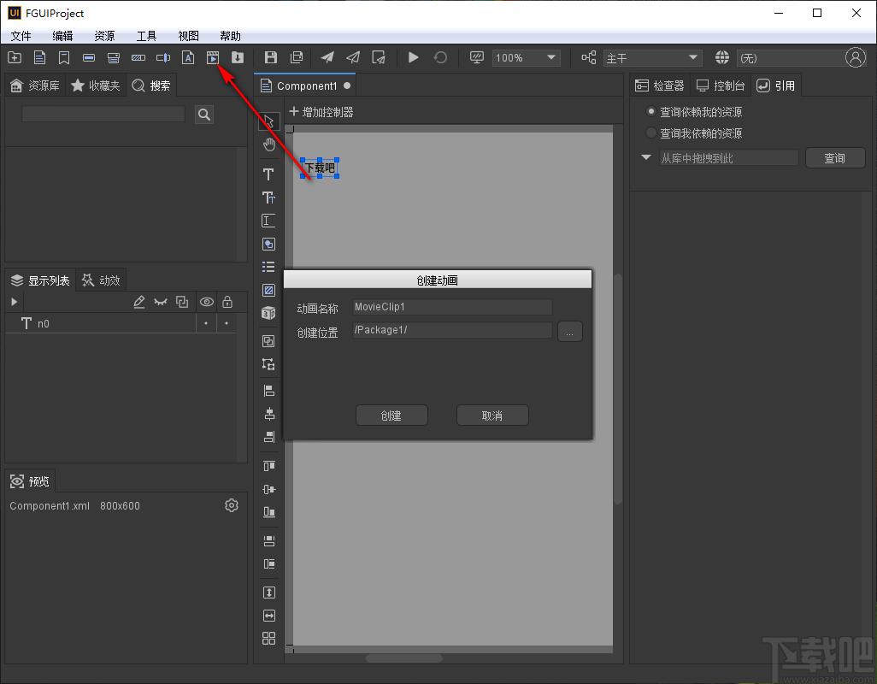Click the 创建 button in dialog
Screen dimensions: 877x684
(x=391, y=416)
